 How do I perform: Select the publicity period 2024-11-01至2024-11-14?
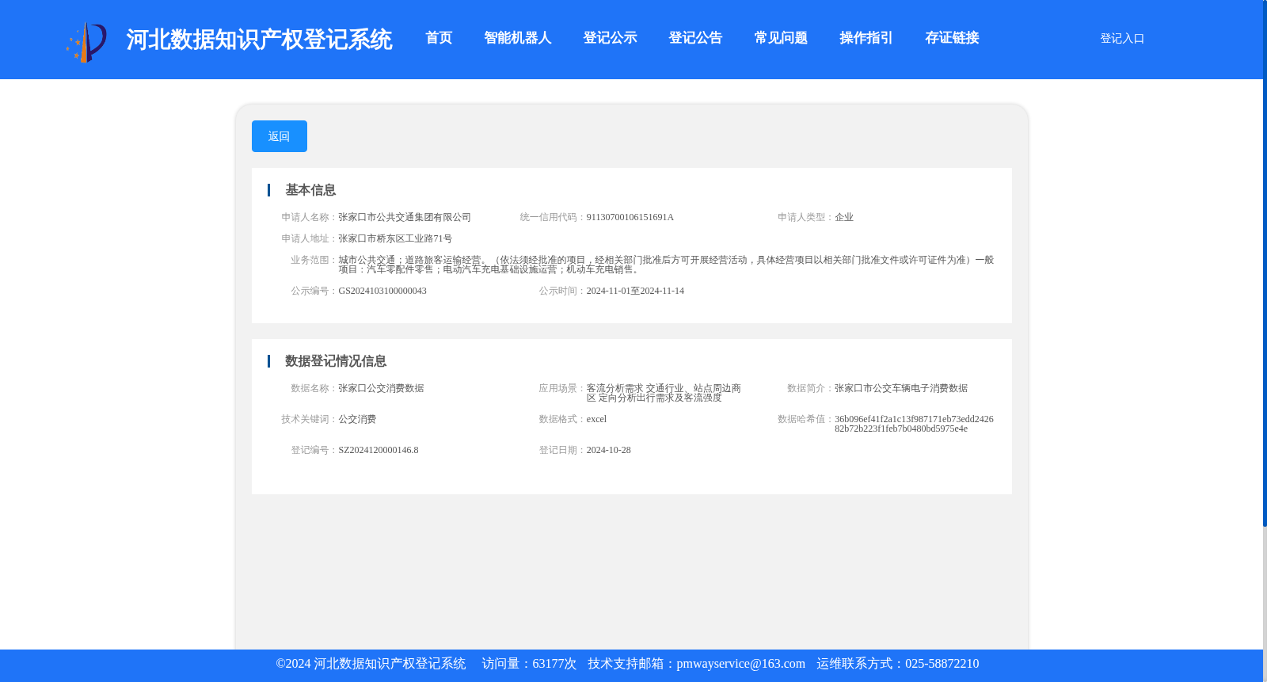tap(635, 291)
